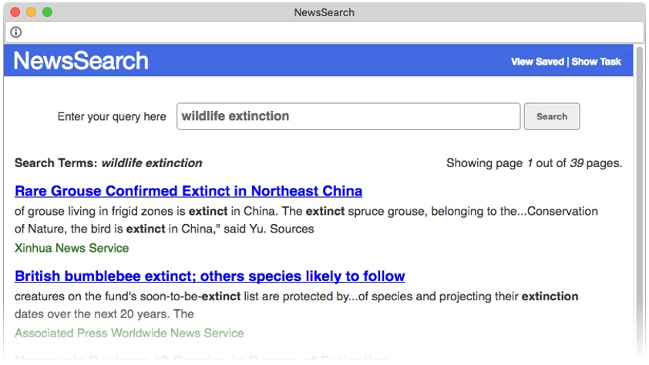
Task: Click the NewsSearch logo in blue header
Action: tap(81, 61)
